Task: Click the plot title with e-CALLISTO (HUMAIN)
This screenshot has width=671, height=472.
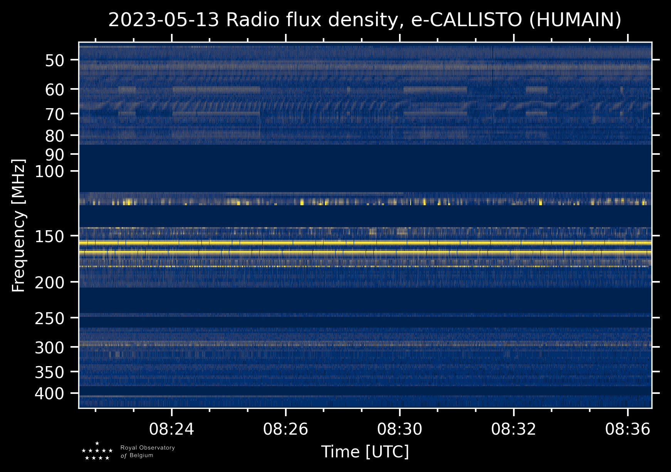Action: [364, 20]
